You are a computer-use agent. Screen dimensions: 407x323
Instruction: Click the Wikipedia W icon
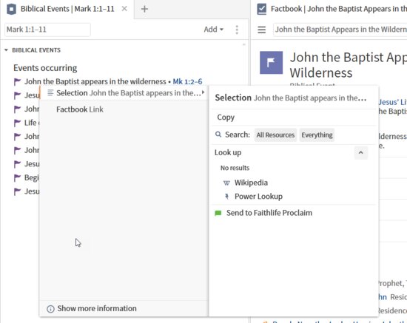226,183
